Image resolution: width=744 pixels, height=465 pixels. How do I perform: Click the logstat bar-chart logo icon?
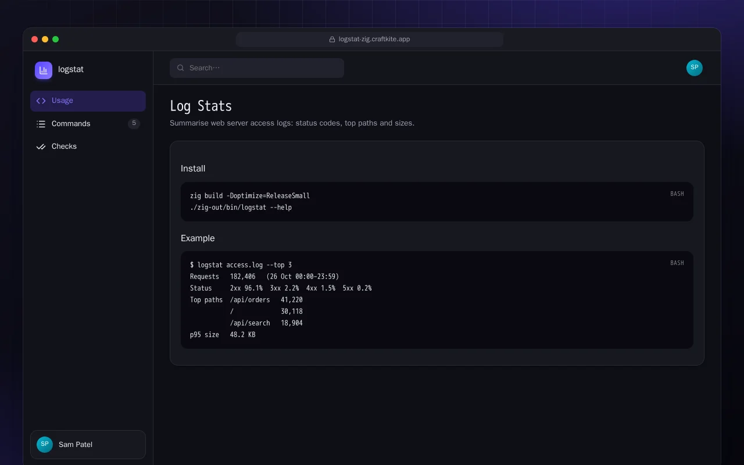tap(44, 70)
